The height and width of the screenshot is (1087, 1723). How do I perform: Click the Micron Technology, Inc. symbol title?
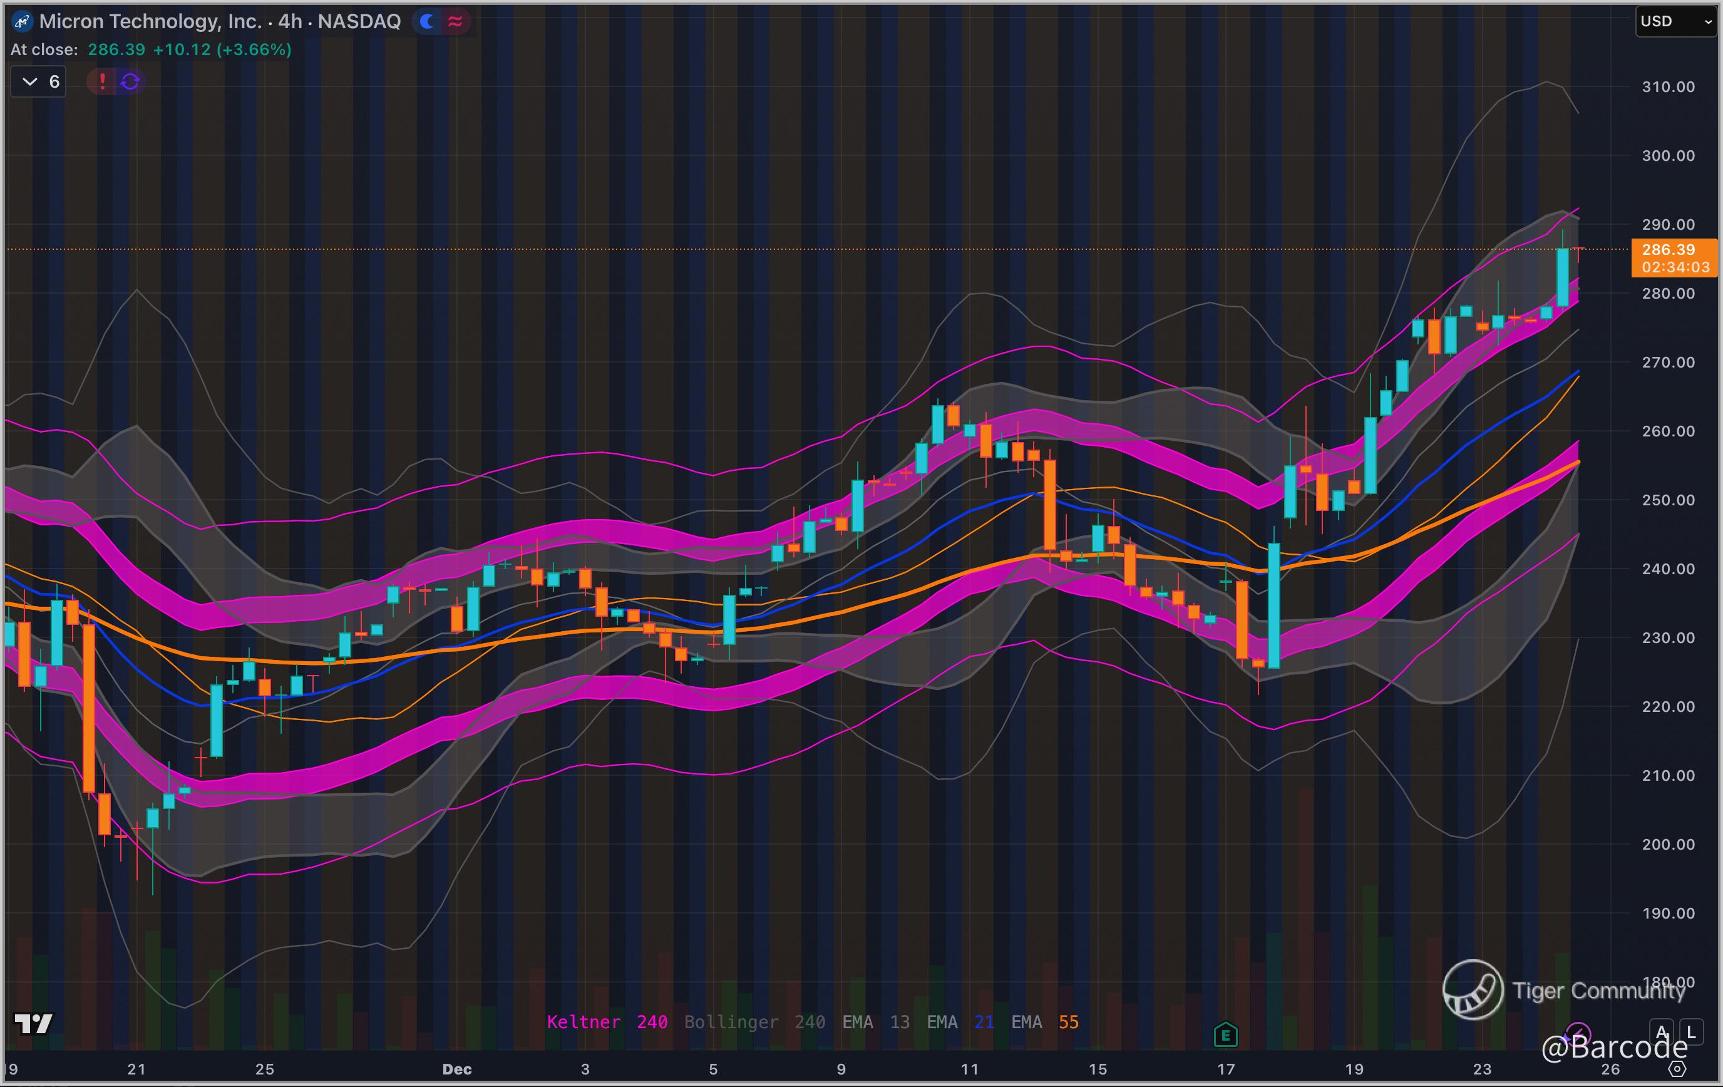coord(150,21)
